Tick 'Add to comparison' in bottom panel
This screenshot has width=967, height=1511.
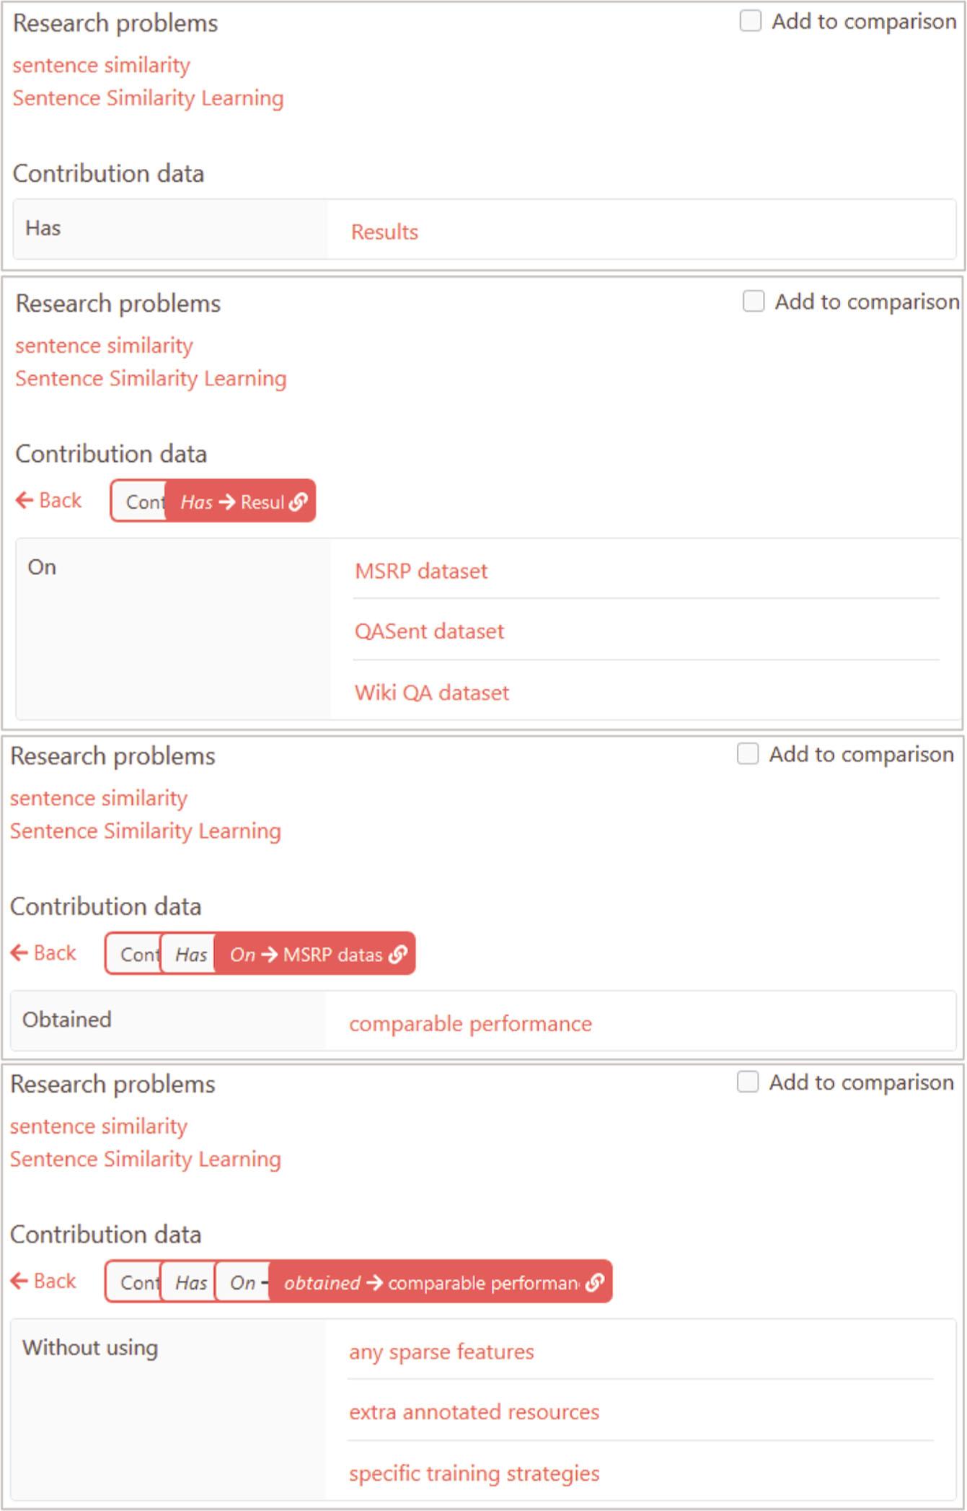pos(747,1082)
